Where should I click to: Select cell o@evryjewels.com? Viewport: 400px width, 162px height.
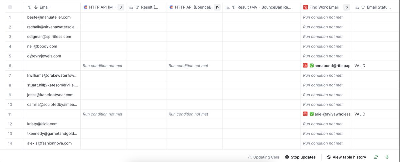53,56
